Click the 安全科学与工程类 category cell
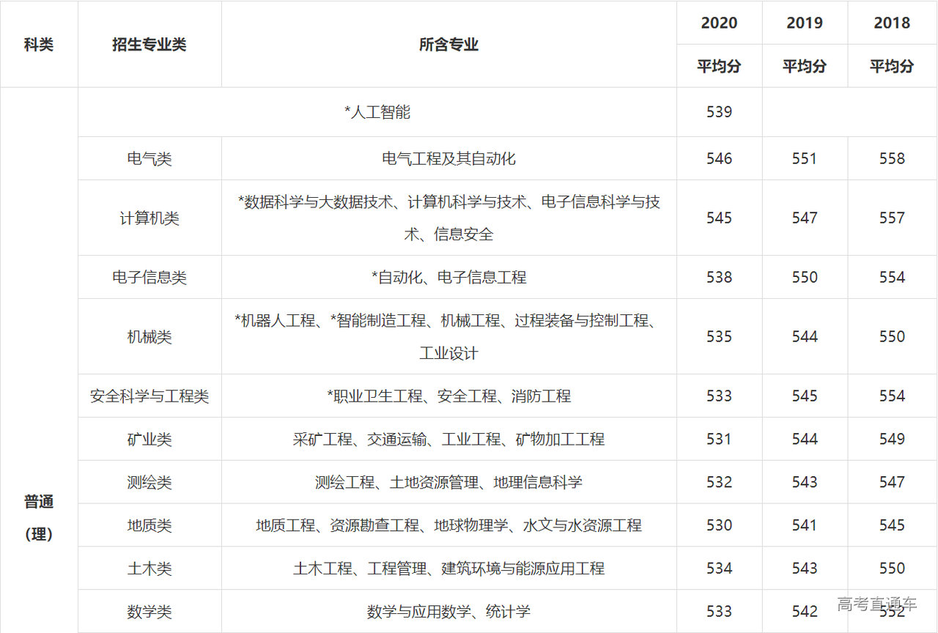This screenshot has height=633, width=938. [x=149, y=396]
